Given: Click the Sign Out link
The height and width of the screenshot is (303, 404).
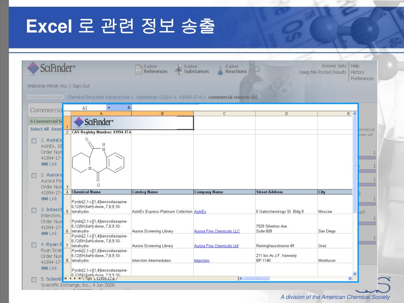Looking at the screenshot, I should coord(81,86).
